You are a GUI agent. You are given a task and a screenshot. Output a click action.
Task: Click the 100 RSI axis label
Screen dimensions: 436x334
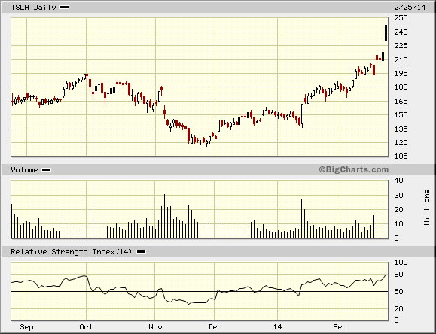click(x=401, y=263)
